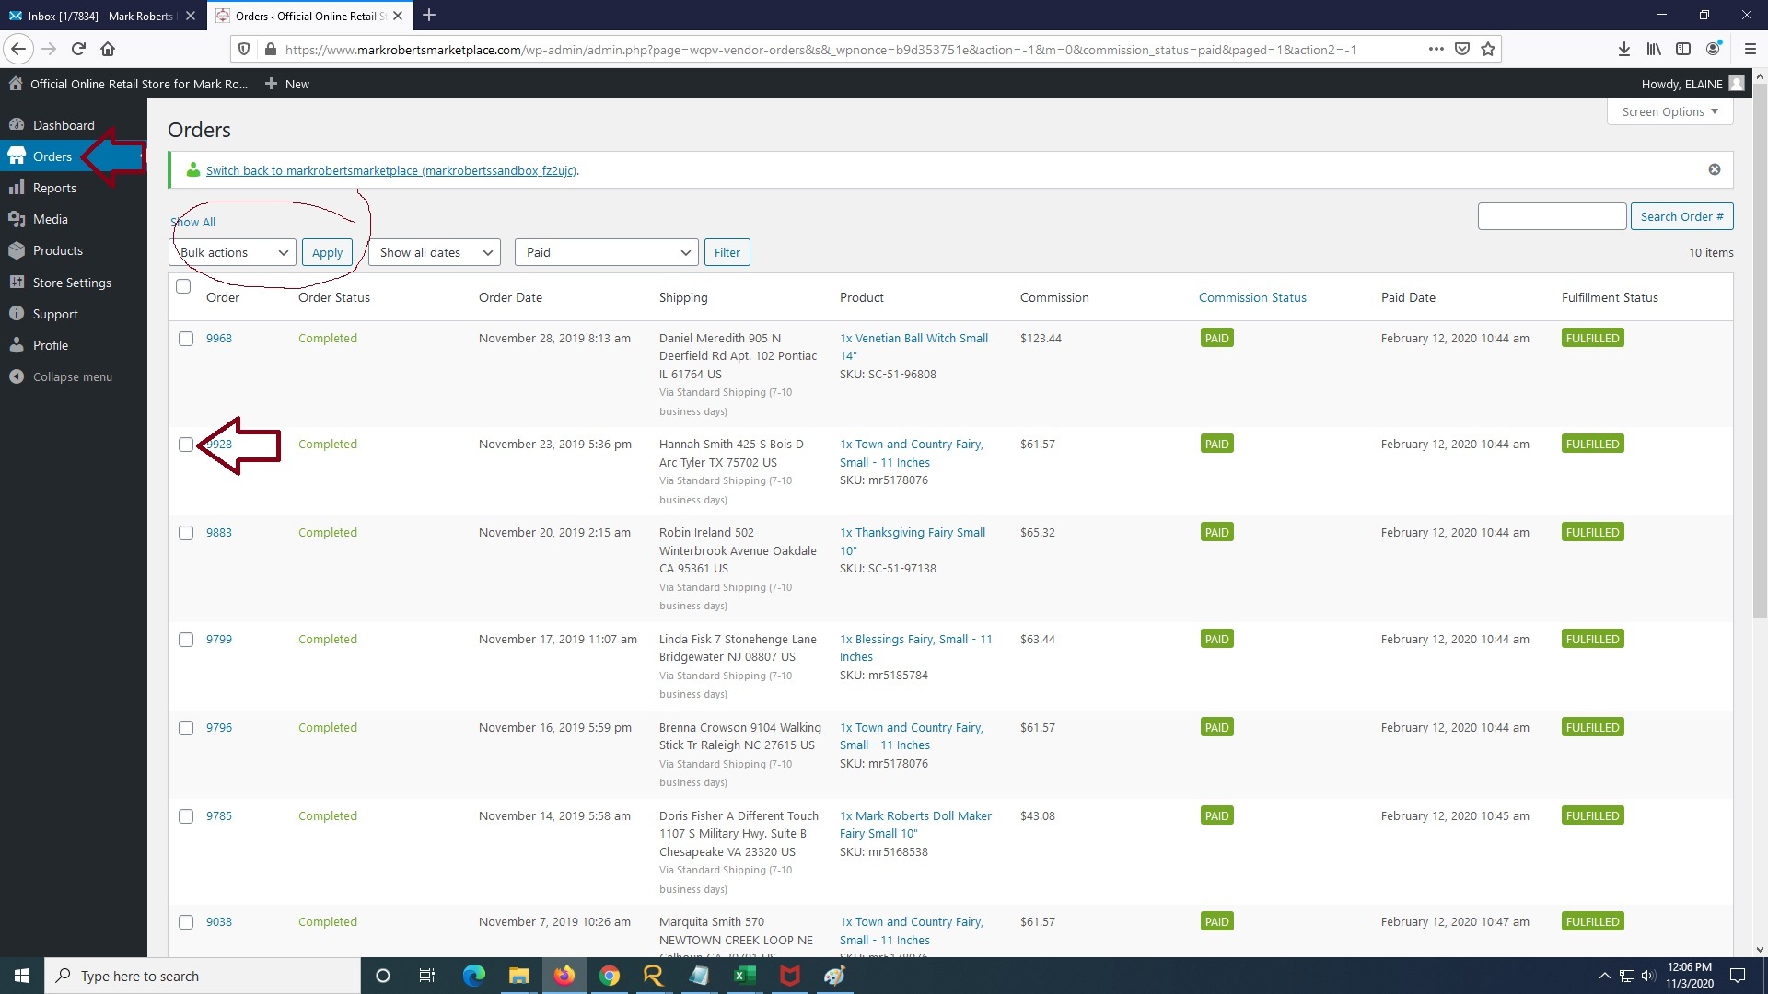Click the site home icon in the admin bar
1768x994 pixels.
pyautogui.click(x=16, y=84)
